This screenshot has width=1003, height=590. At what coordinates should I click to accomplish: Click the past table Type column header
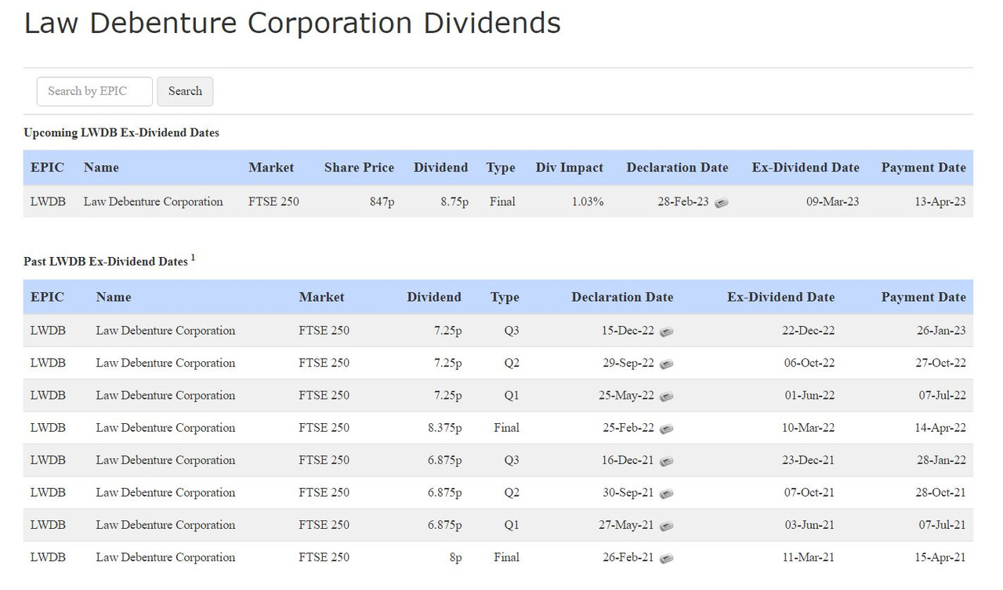pyautogui.click(x=505, y=298)
